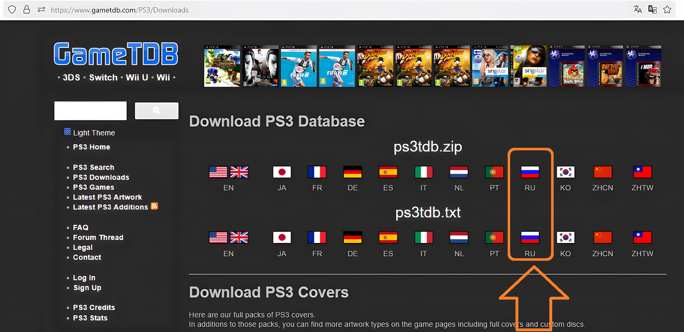Click the magnifier search button
Viewport: 684px width, 332px height.
coord(157,111)
